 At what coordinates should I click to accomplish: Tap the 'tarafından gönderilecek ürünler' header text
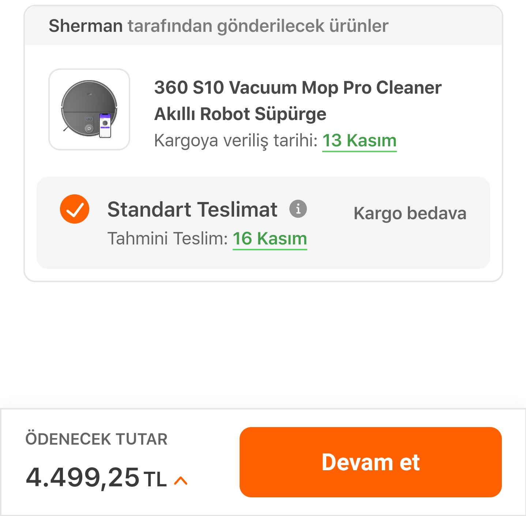[x=258, y=26]
